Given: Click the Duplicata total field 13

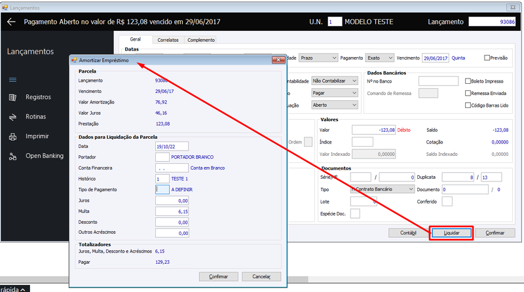Looking at the screenshot, I should [x=491, y=177].
